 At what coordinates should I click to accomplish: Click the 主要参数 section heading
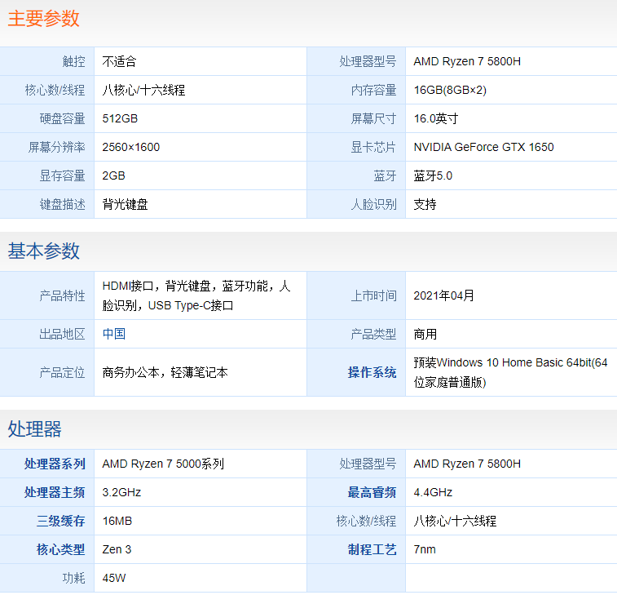point(44,19)
